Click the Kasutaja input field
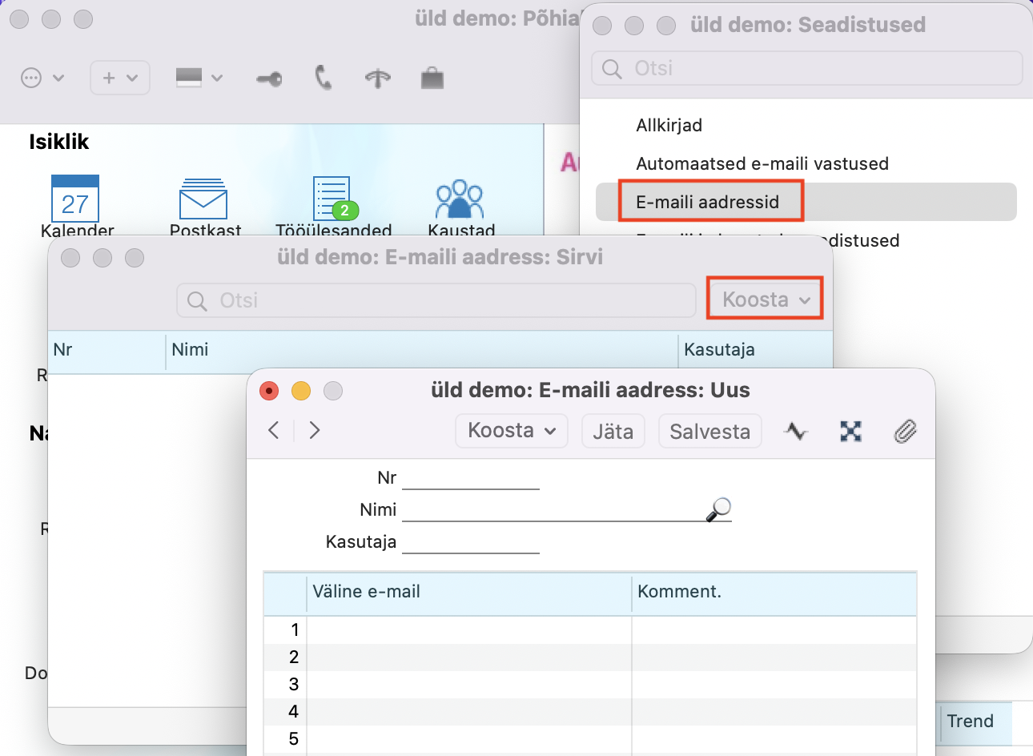 tap(471, 542)
